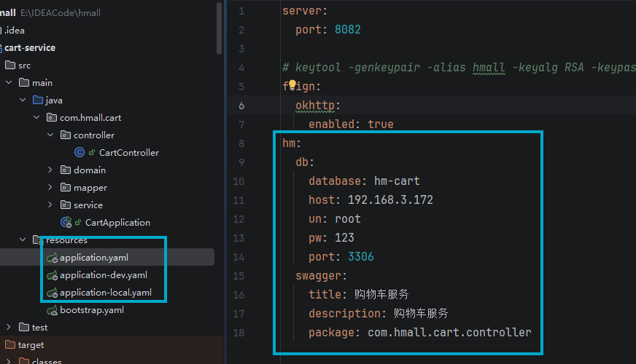The width and height of the screenshot is (636, 364).
Task: Click the title value 购物车服务
Action: pos(381,294)
